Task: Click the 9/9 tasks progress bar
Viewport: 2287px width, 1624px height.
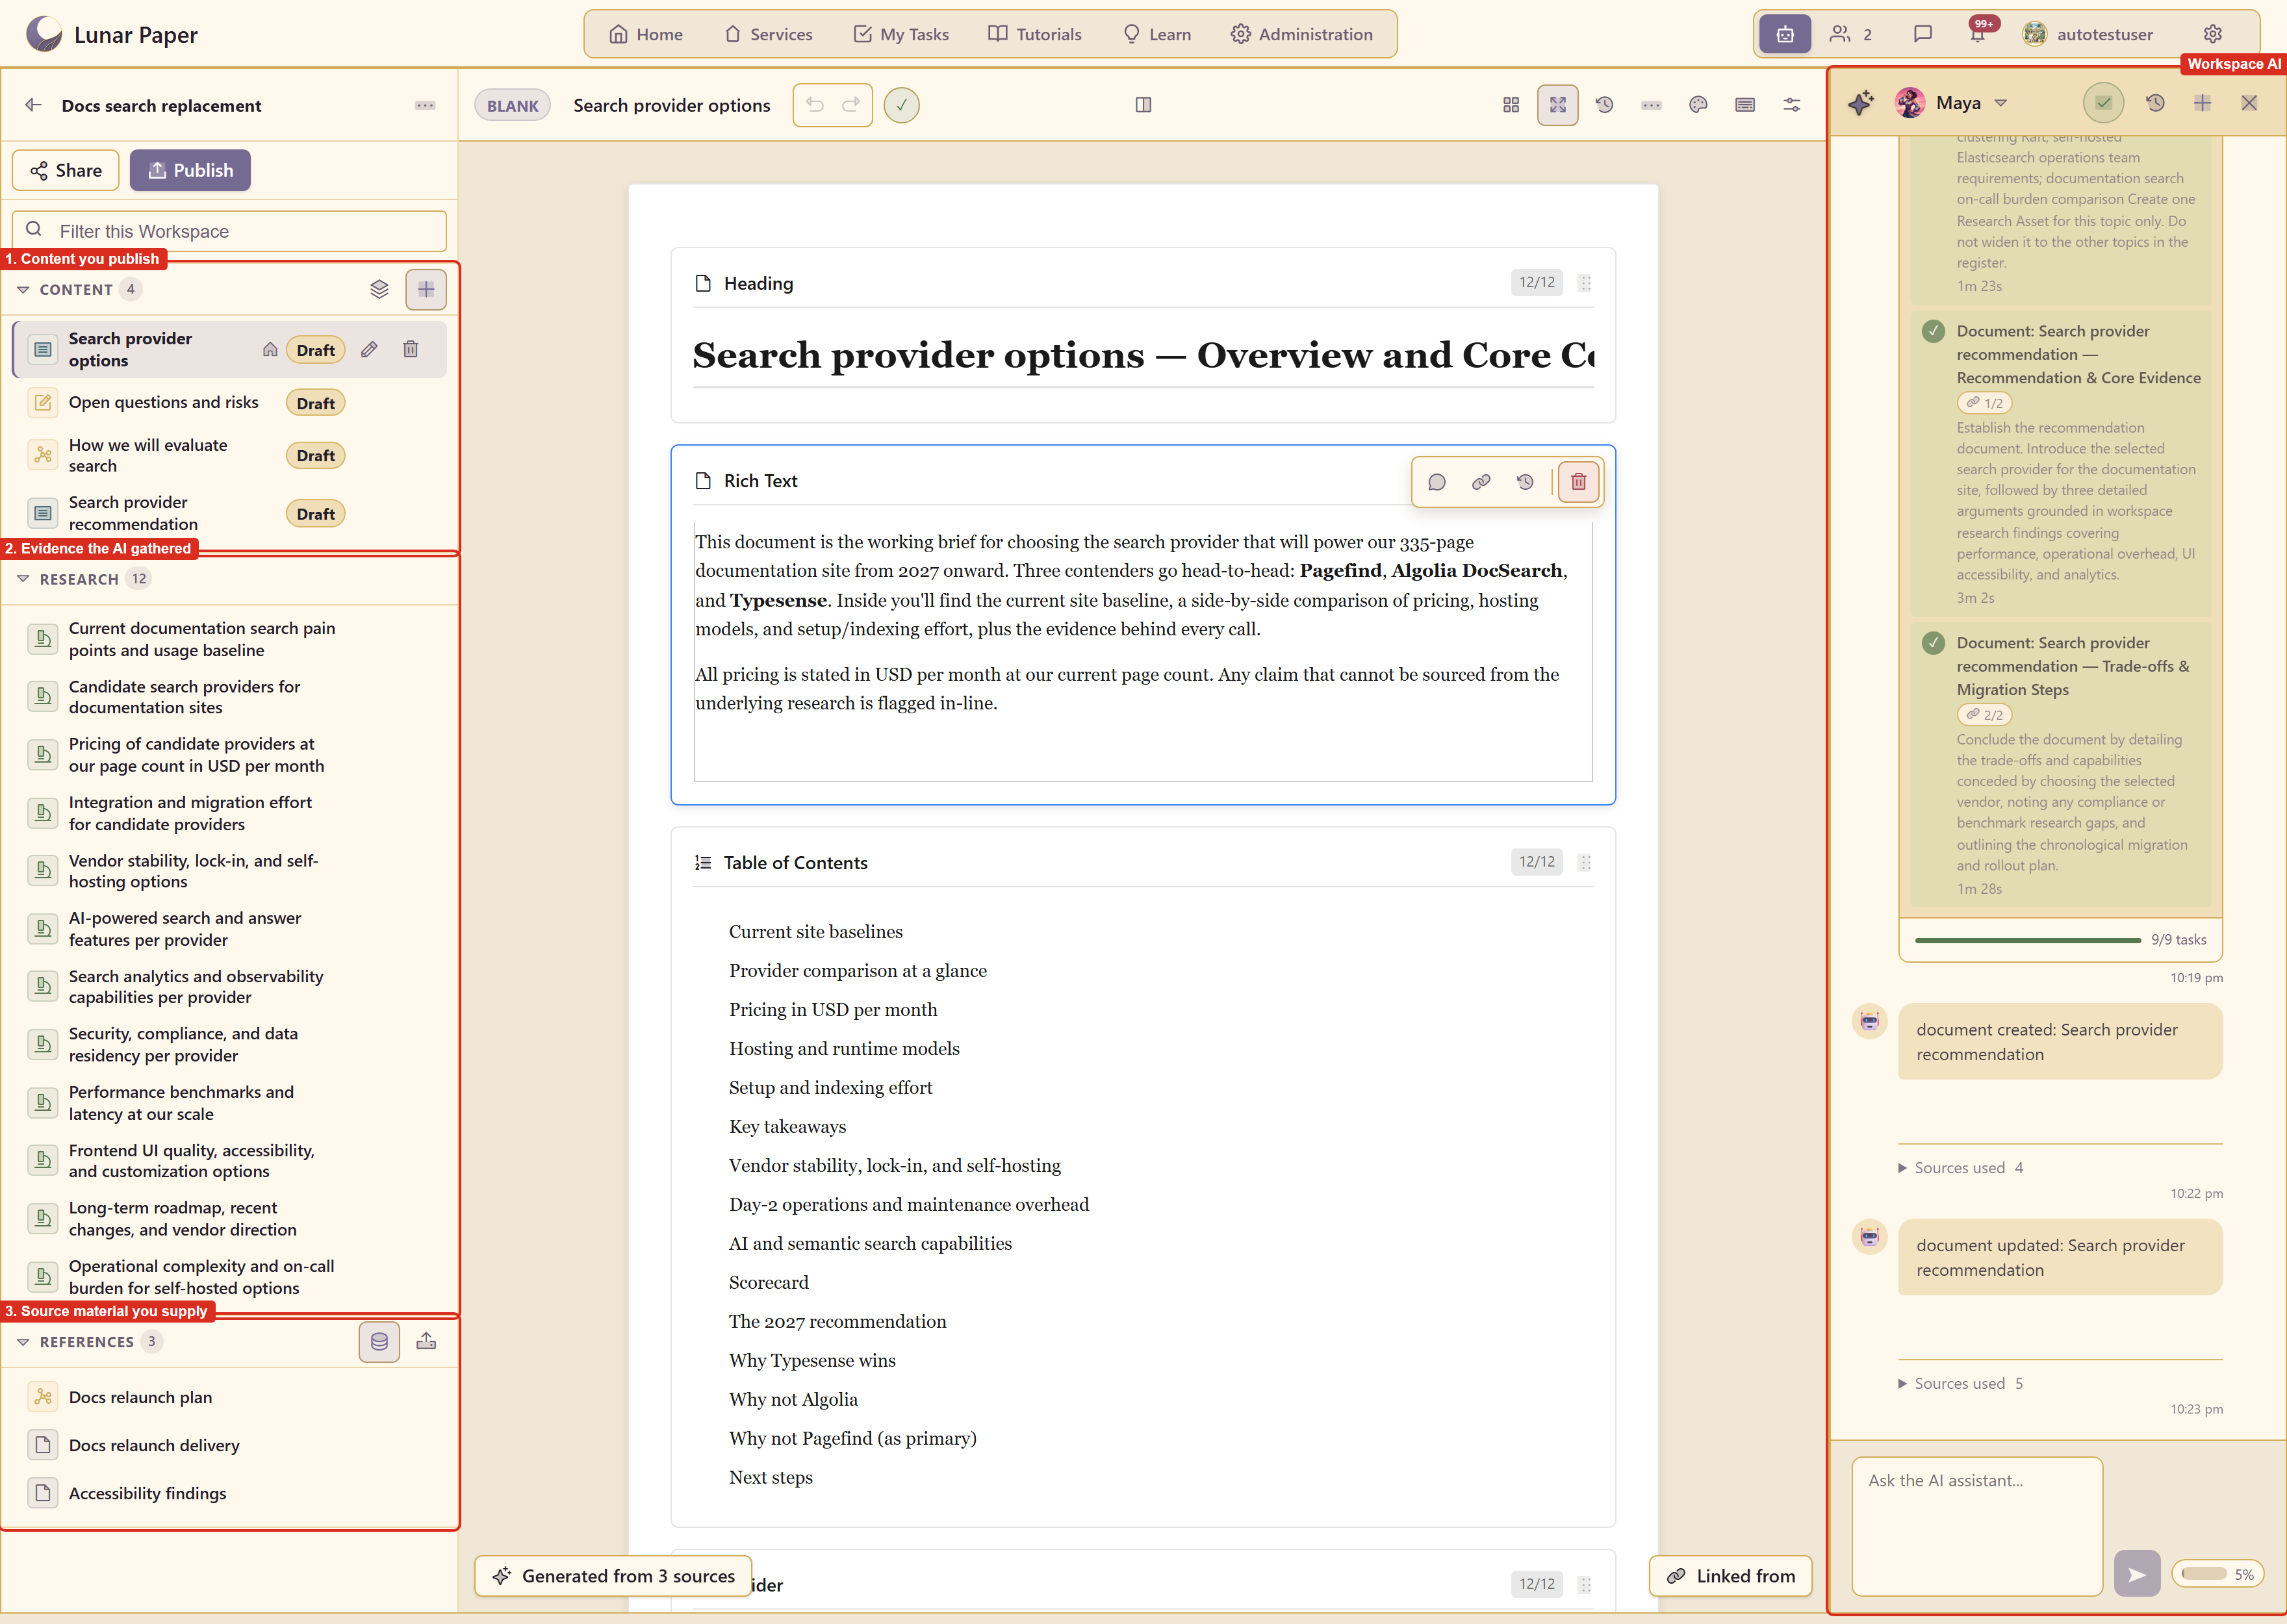Action: coord(2028,940)
